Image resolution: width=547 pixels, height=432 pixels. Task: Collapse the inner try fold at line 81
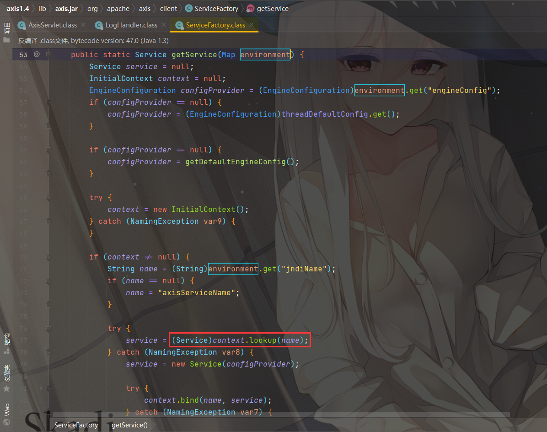click(49, 388)
